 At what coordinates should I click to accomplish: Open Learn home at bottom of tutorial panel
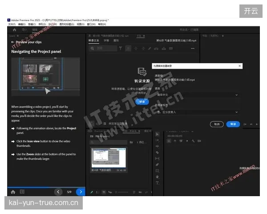point(13,192)
